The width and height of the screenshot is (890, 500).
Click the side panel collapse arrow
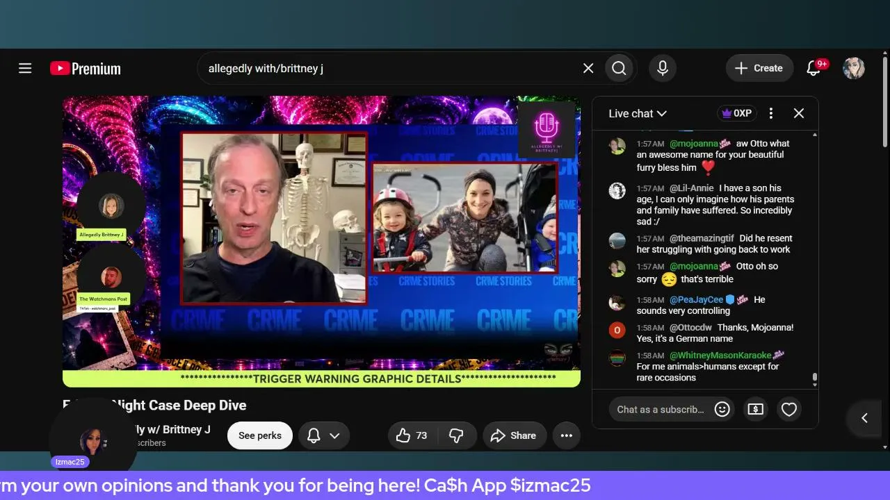coord(864,417)
